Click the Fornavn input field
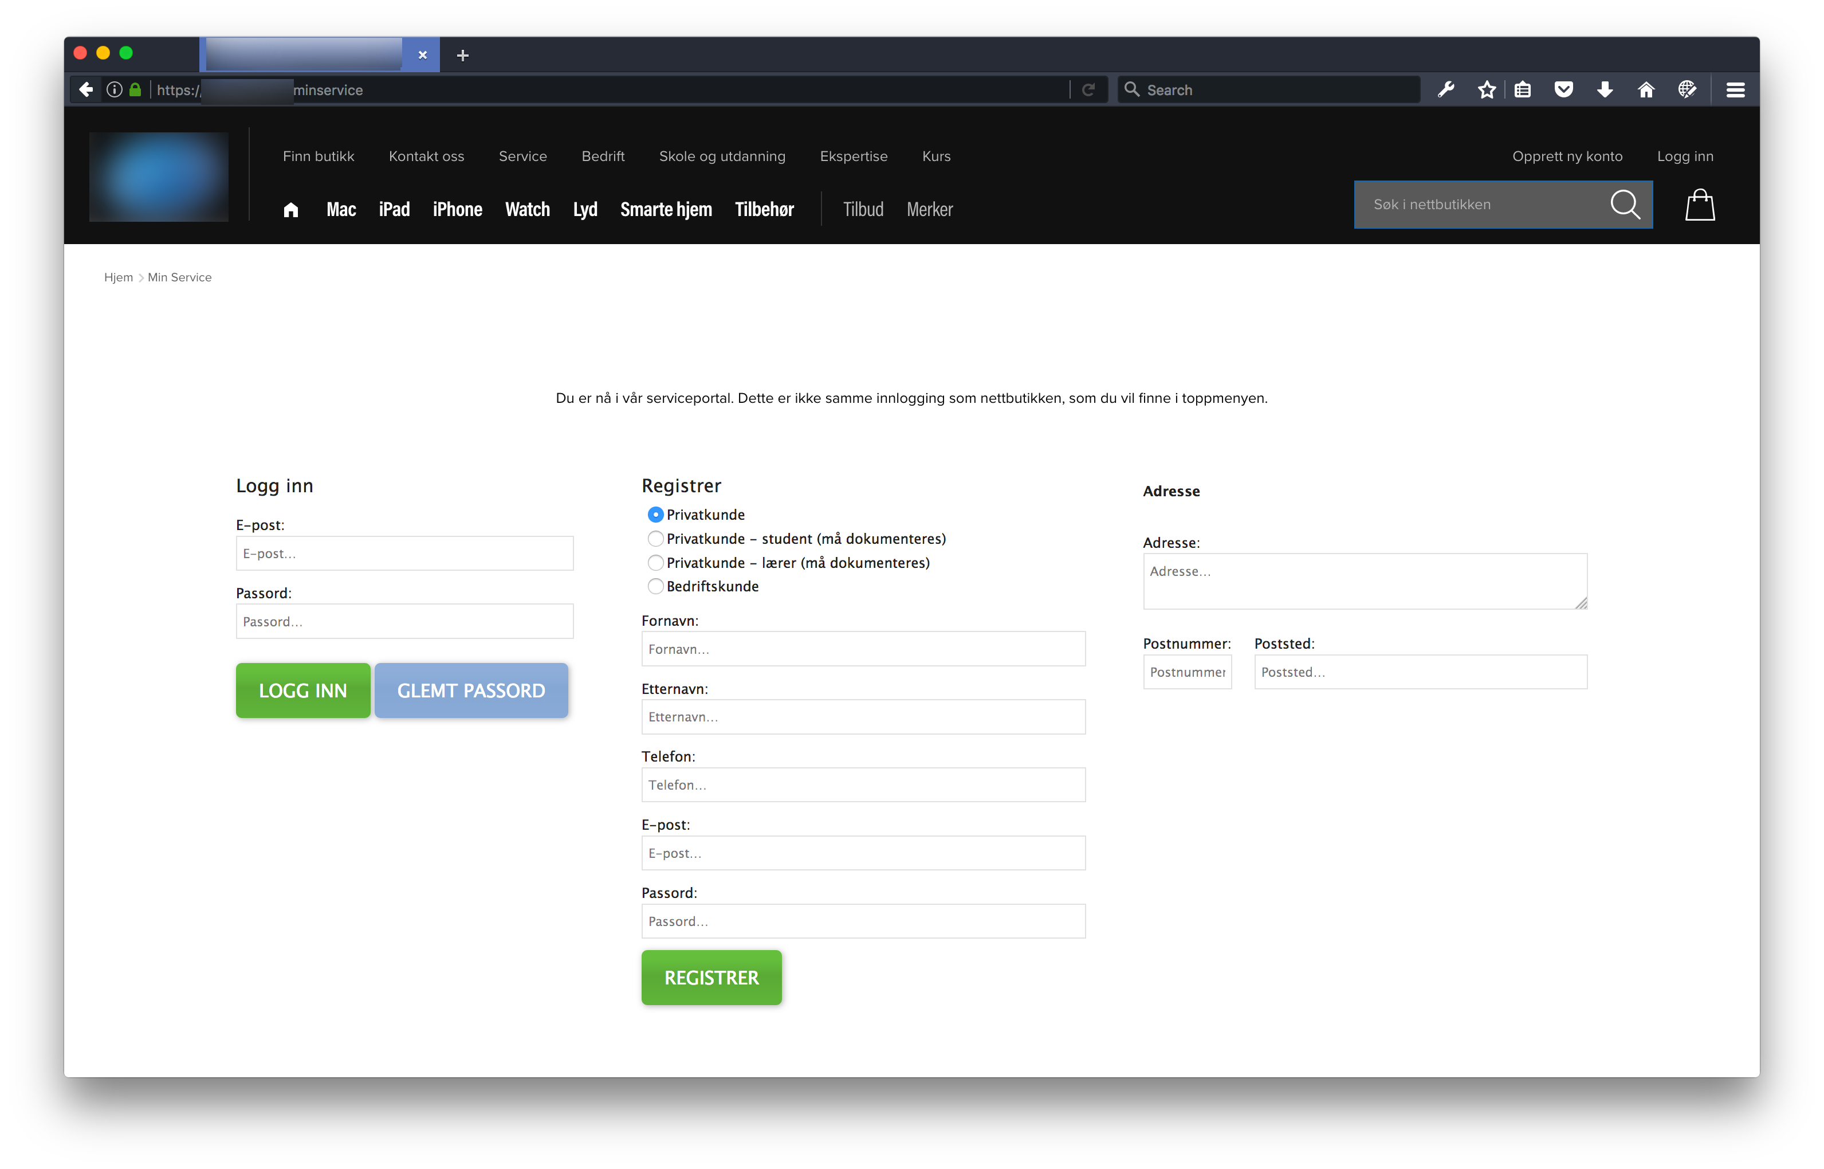 863,649
